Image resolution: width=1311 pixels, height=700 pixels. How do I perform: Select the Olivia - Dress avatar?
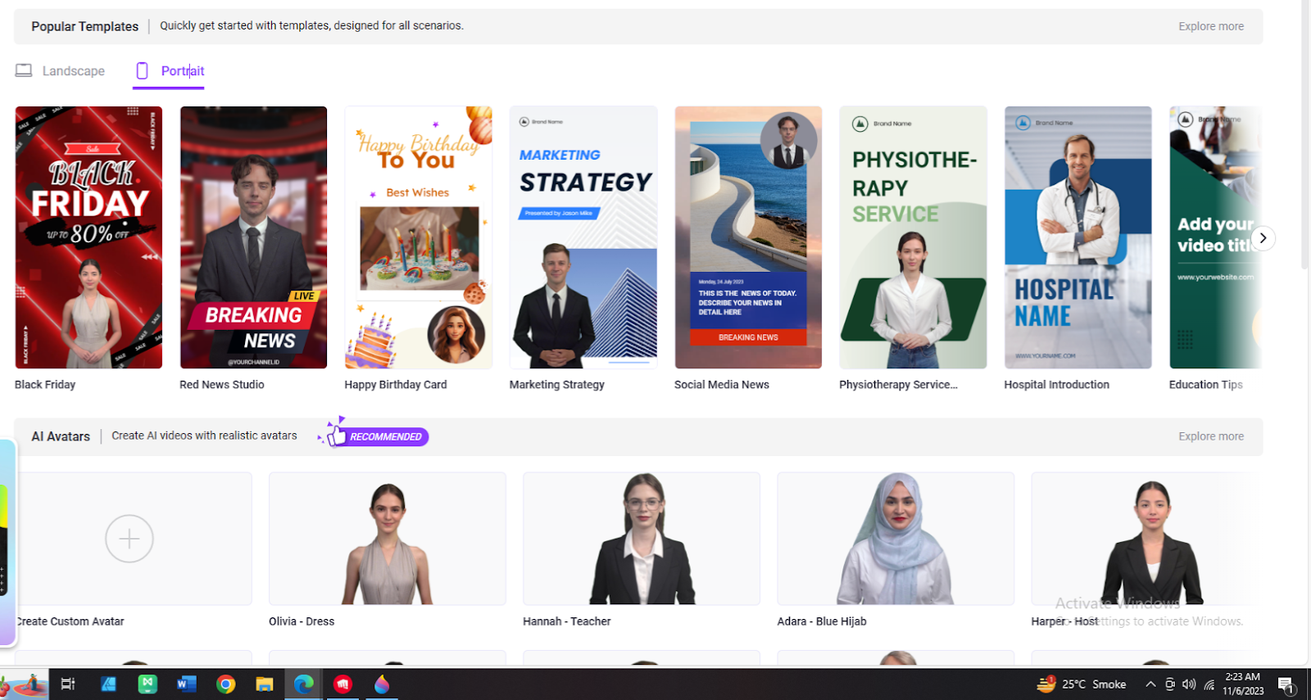pos(388,539)
